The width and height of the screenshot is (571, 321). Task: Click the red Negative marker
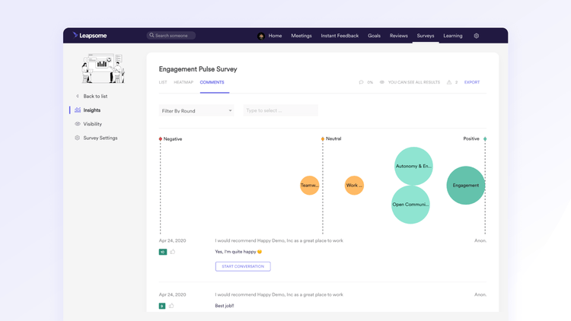pyautogui.click(x=160, y=139)
